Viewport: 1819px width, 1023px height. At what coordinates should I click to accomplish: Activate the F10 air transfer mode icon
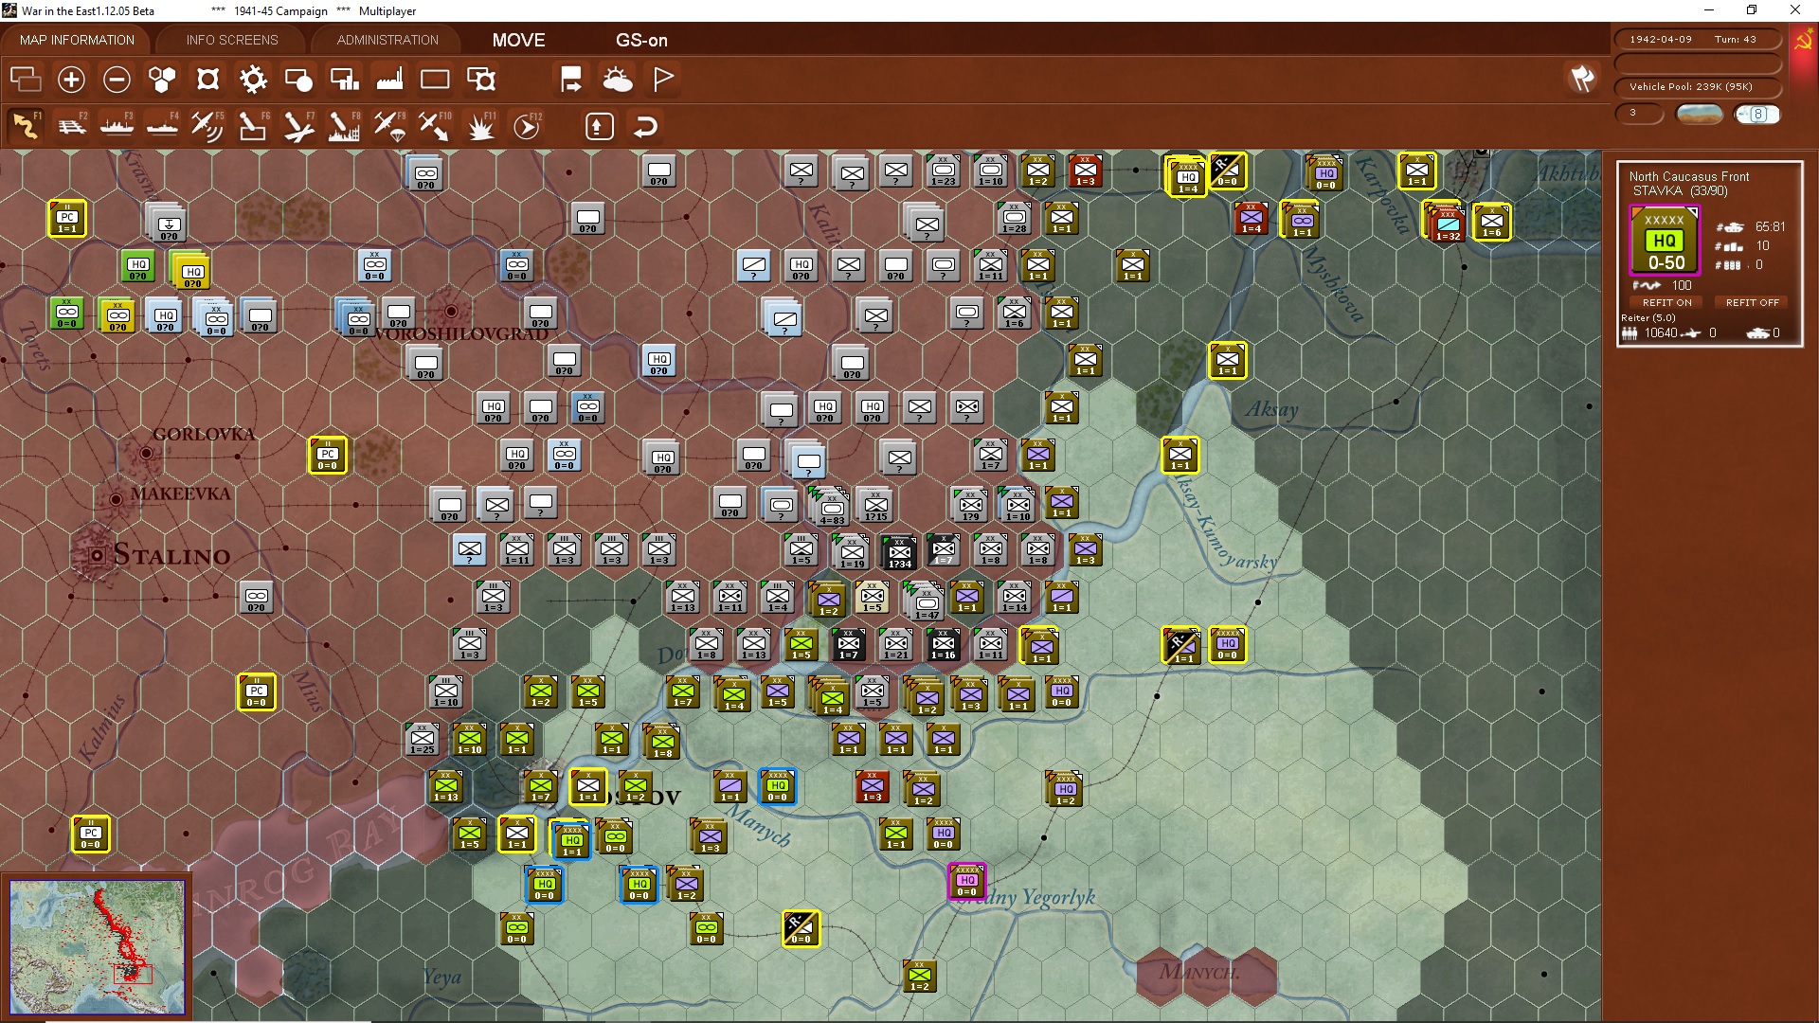click(435, 125)
